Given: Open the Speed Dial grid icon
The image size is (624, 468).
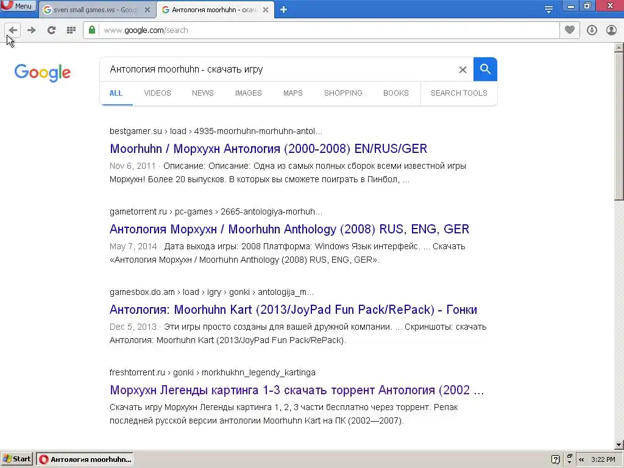Looking at the screenshot, I should pyautogui.click(x=71, y=30).
